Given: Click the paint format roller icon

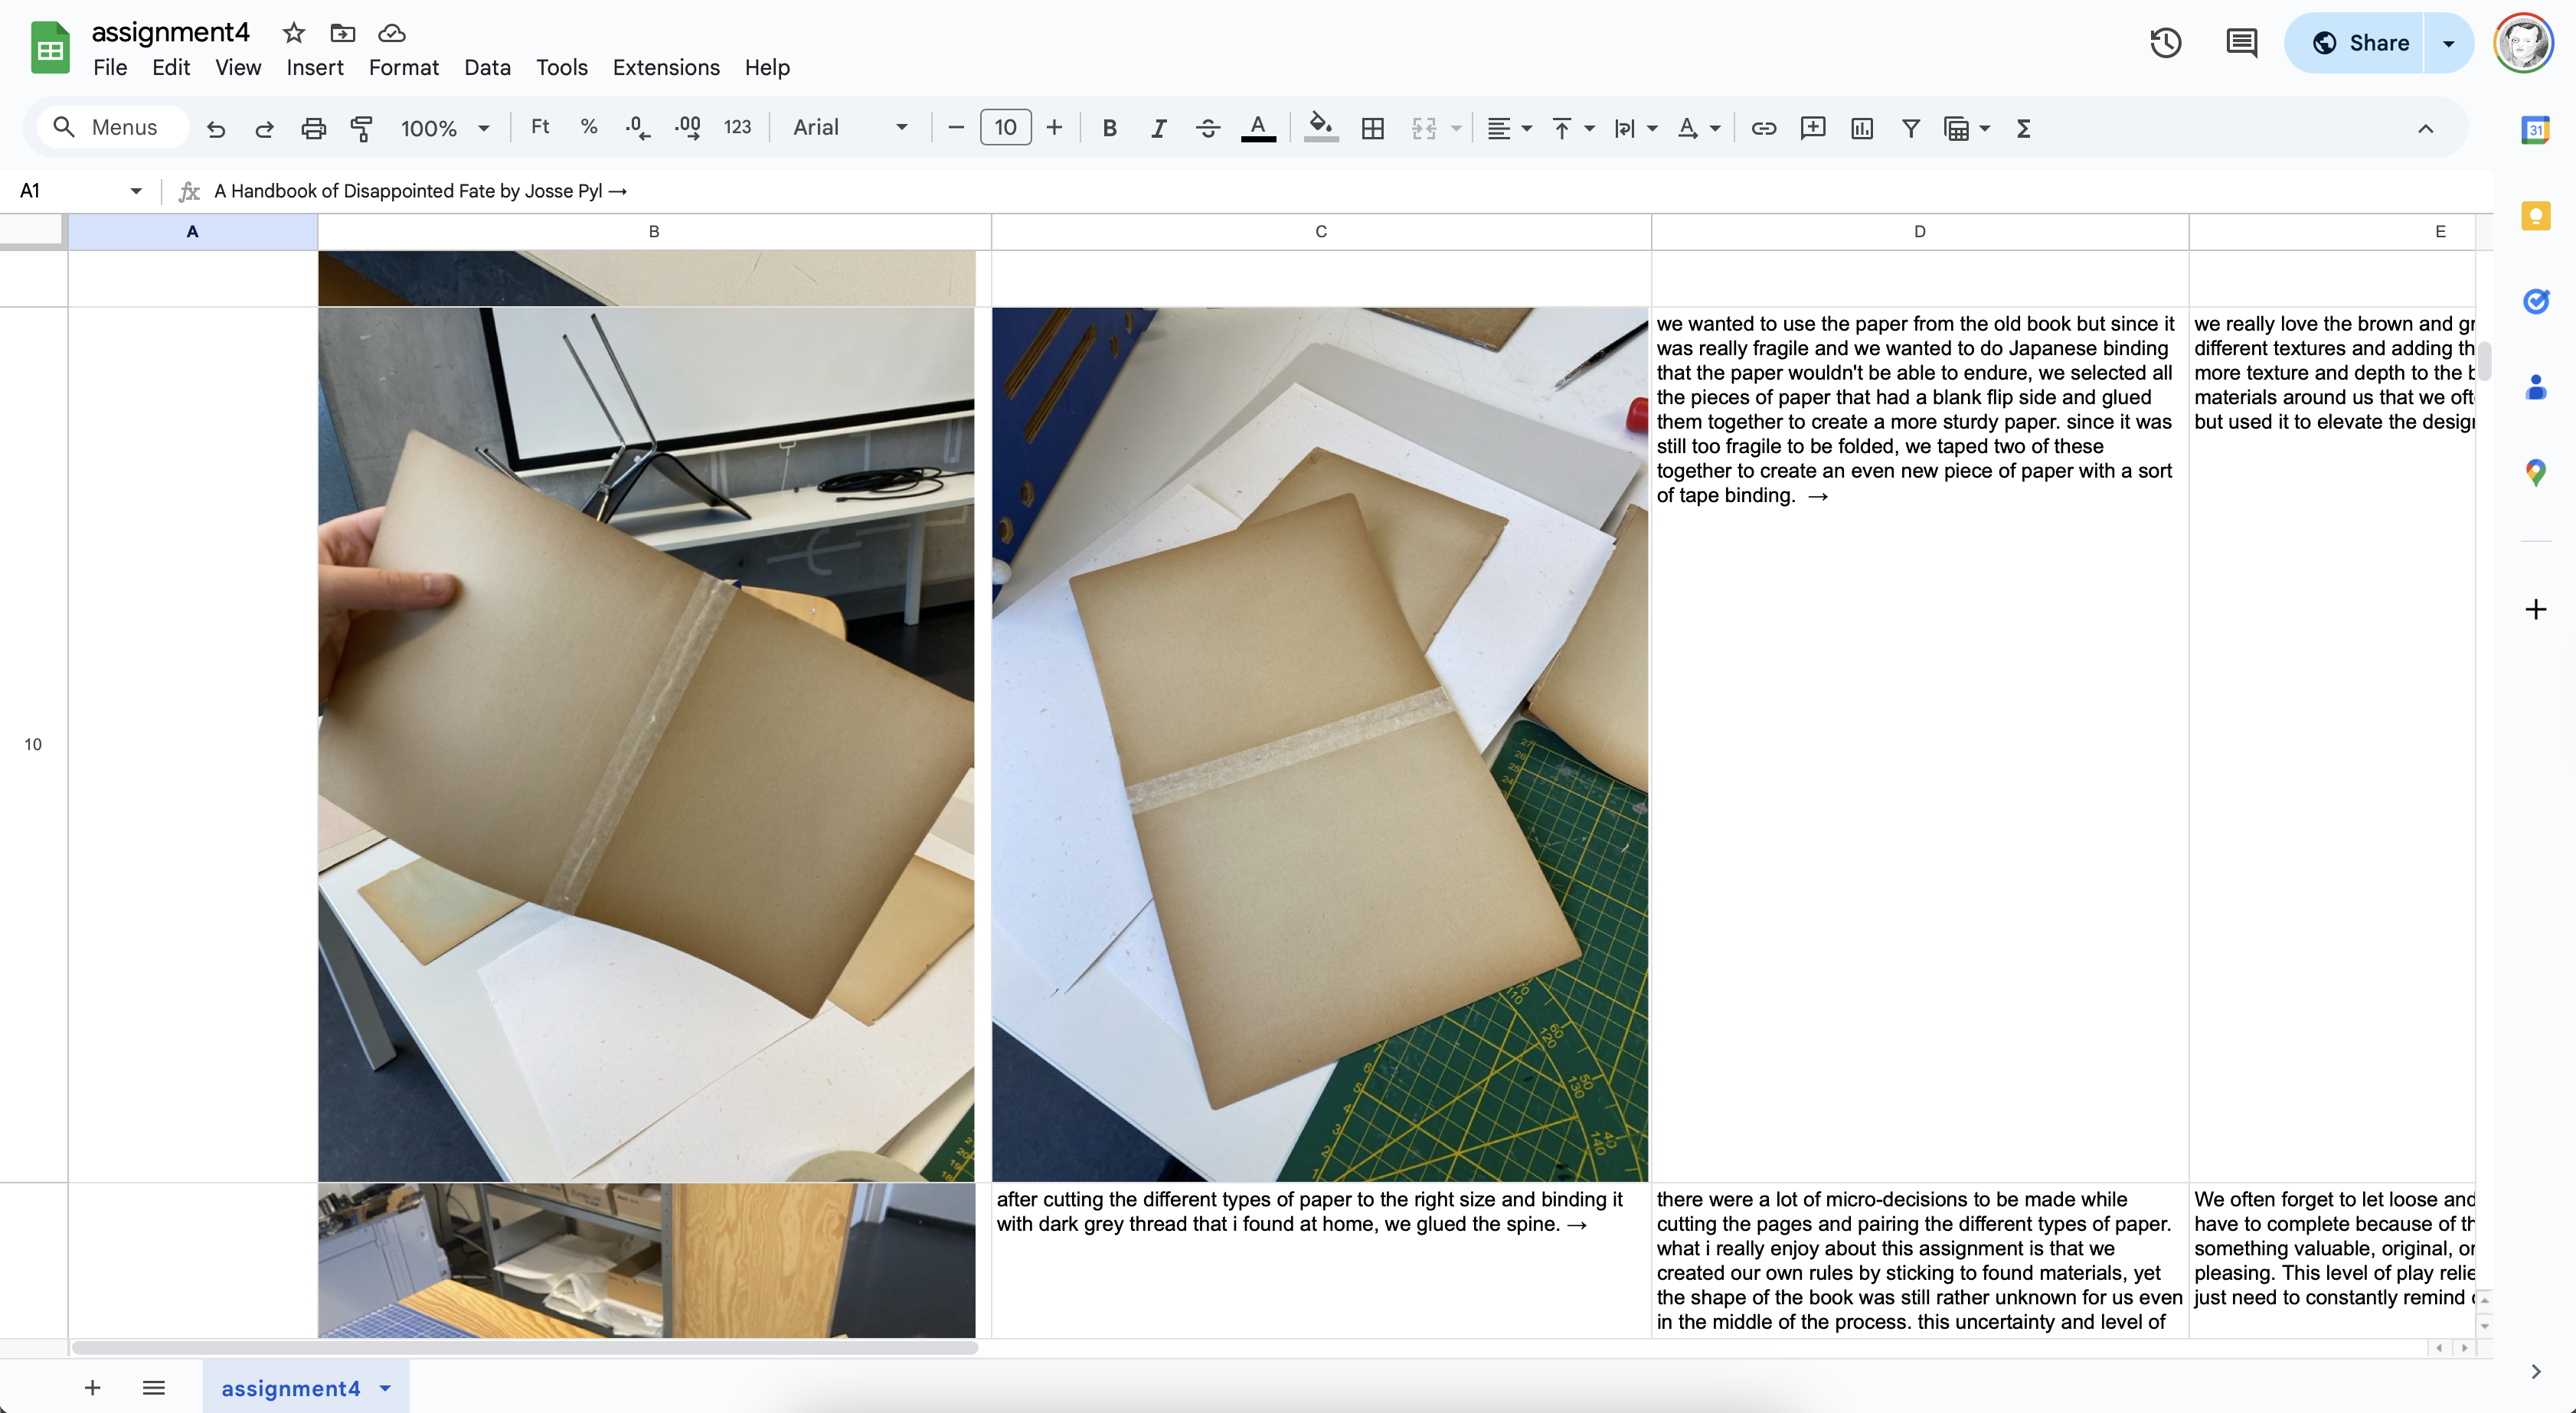Looking at the screenshot, I should 362,128.
